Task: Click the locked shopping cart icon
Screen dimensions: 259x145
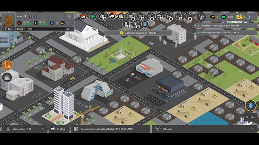Action: click(x=140, y=16)
